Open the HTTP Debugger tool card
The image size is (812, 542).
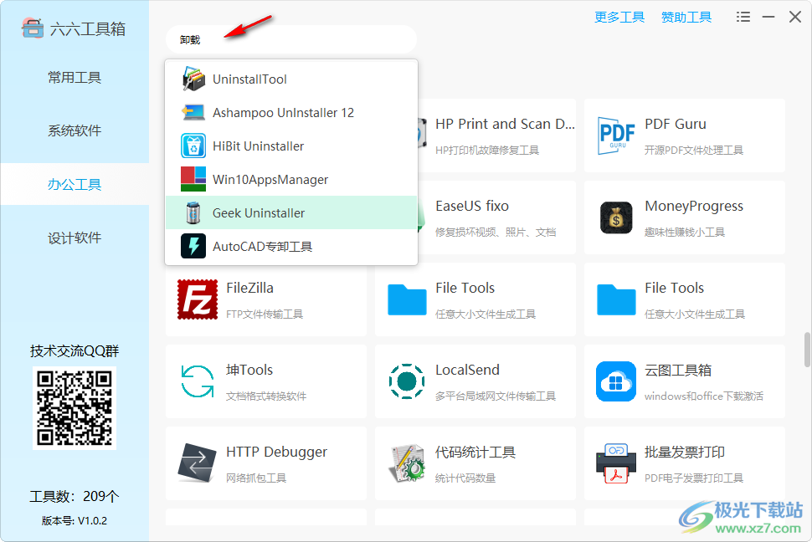click(x=266, y=463)
